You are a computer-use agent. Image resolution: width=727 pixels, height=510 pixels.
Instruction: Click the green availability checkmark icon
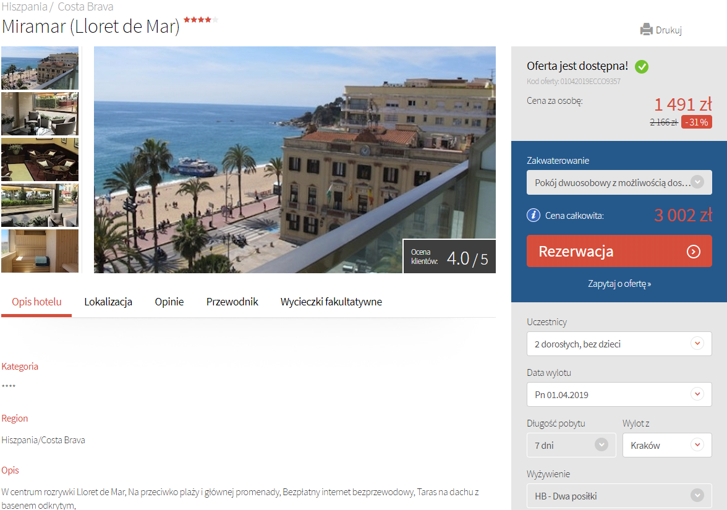point(642,67)
